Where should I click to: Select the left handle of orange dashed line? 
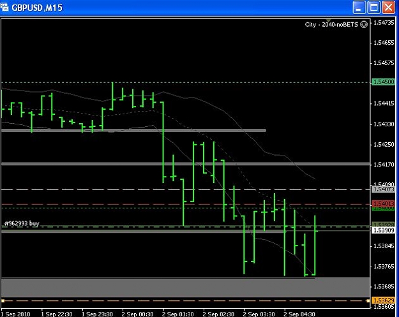[3, 300]
